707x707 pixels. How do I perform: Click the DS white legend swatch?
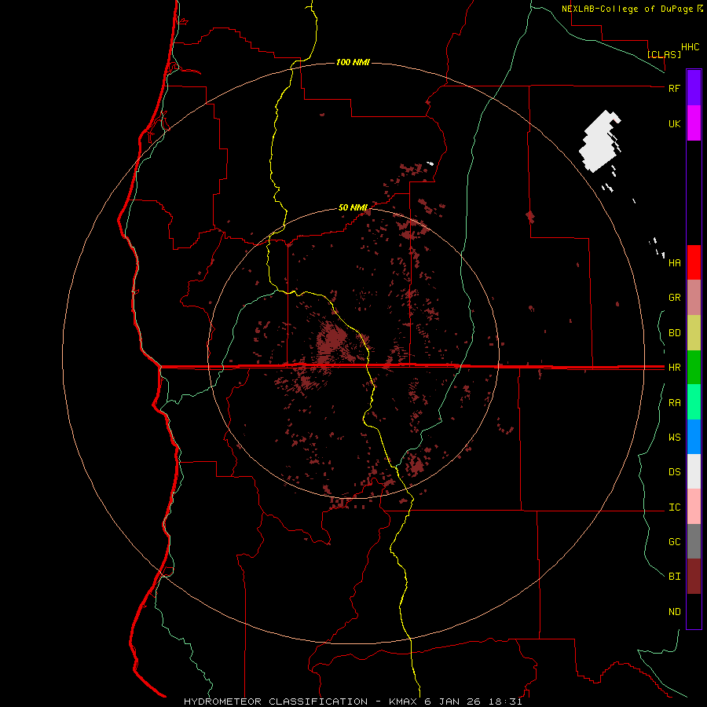[x=694, y=471]
